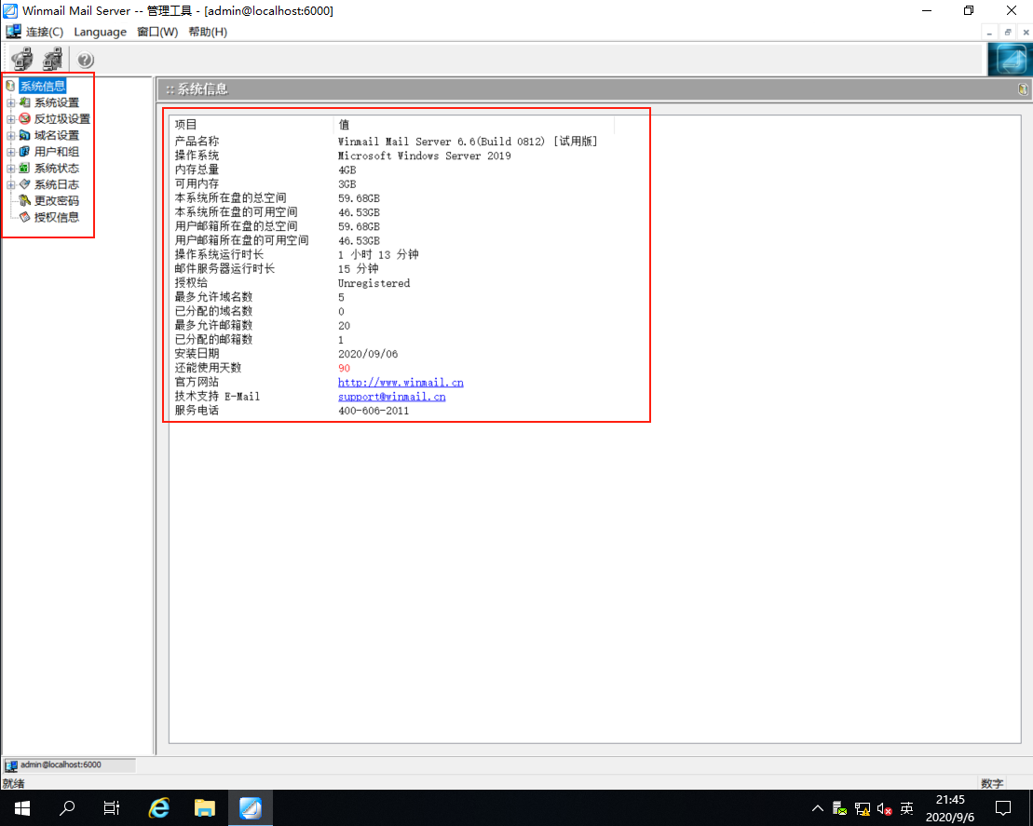Click the 英 input method indicator
Viewport: 1033px width, 826px height.
(907, 808)
